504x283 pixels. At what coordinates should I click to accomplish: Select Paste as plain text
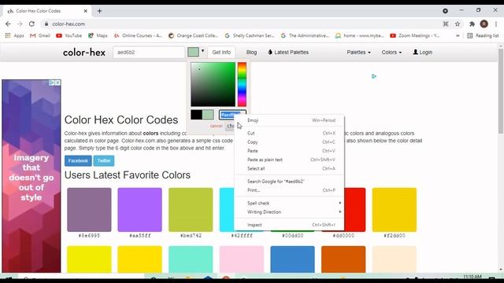click(289, 160)
